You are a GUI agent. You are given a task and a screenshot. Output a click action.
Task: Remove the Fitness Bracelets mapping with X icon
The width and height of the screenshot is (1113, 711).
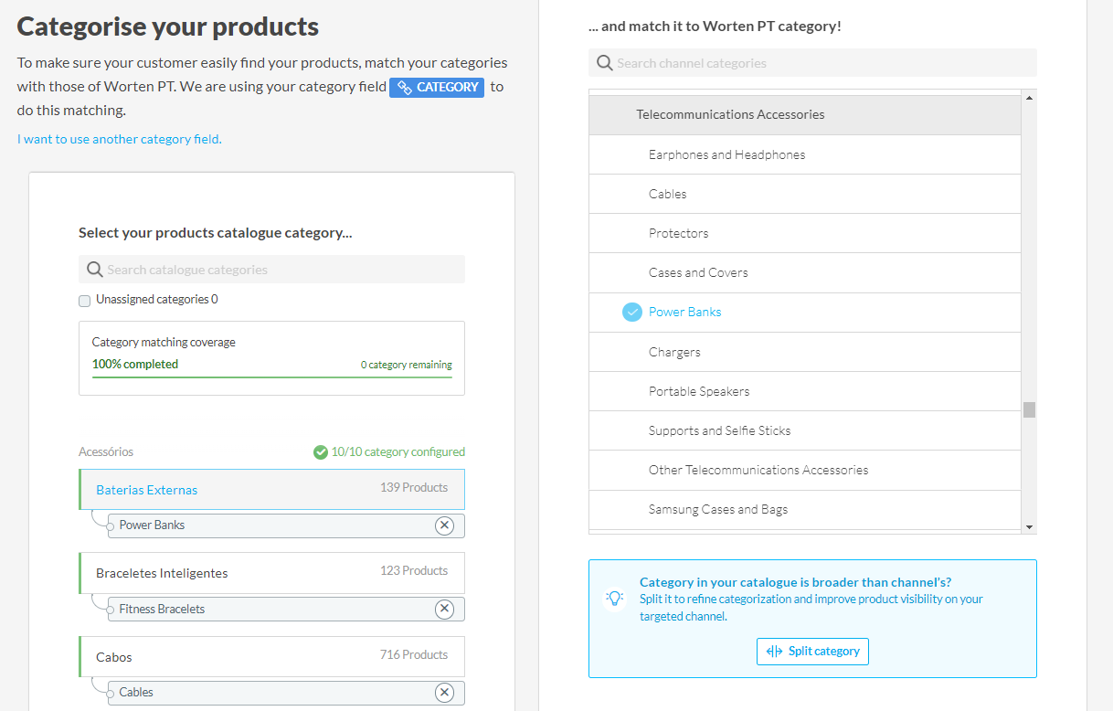pos(444,610)
